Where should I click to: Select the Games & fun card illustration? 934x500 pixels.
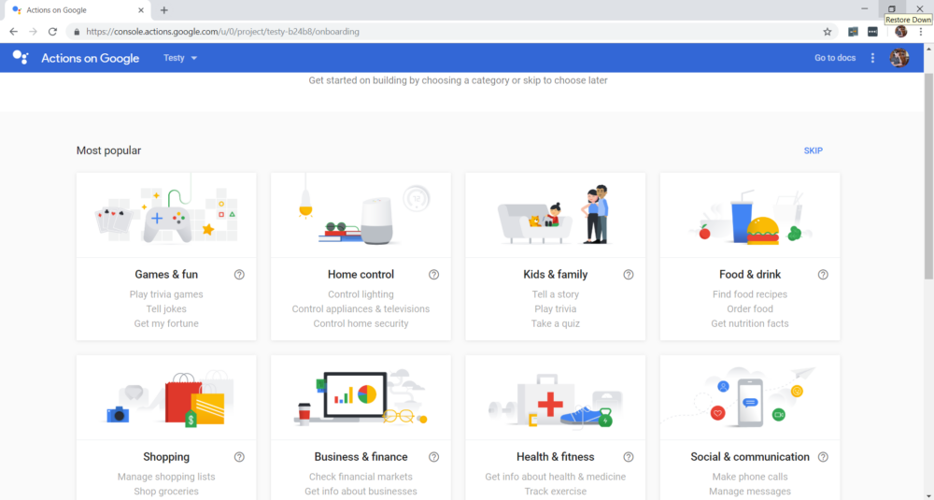(166, 215)
